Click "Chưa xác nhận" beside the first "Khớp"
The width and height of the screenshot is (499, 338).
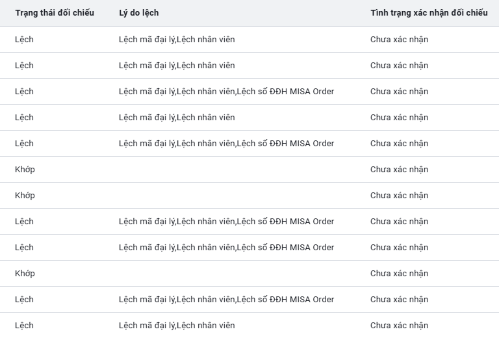pyautogui.click(x=399, y=169)
